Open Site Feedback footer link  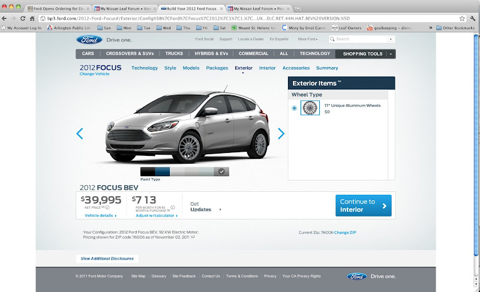click(184, 276)
